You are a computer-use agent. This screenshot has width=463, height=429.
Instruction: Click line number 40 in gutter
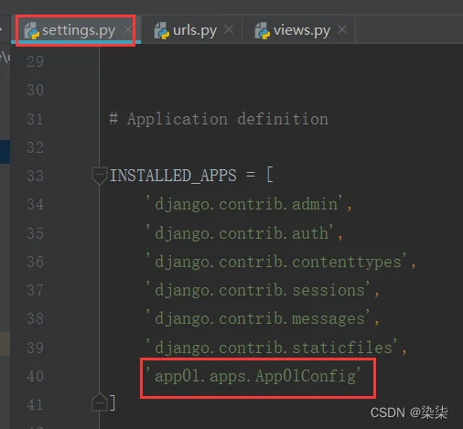(x=35, y=376)
